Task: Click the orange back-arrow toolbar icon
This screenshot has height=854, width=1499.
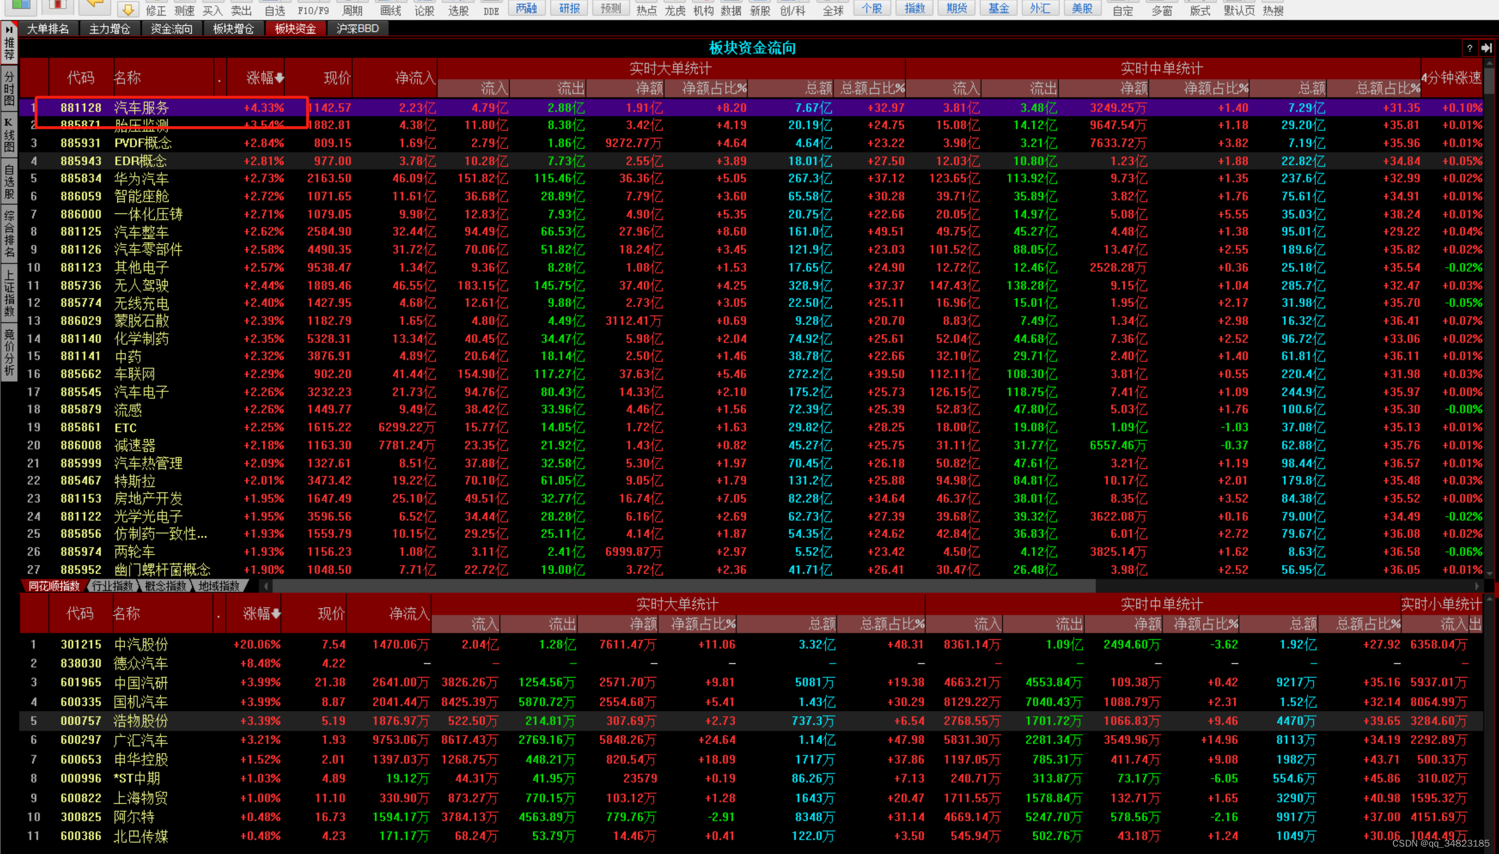Action: tap(94, 6)
